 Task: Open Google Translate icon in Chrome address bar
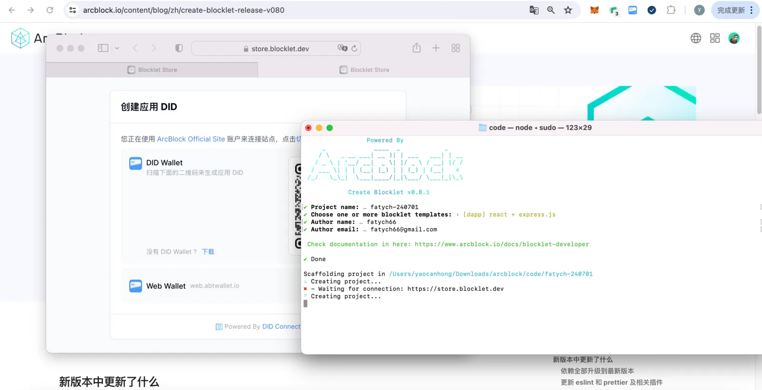pyautogui.click(x=534, y=10)
